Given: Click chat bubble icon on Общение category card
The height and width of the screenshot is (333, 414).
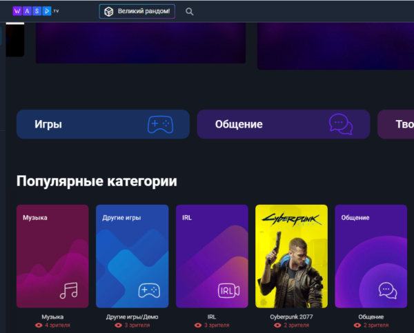Looking at the screenshot, I should [x=387, y=290].
